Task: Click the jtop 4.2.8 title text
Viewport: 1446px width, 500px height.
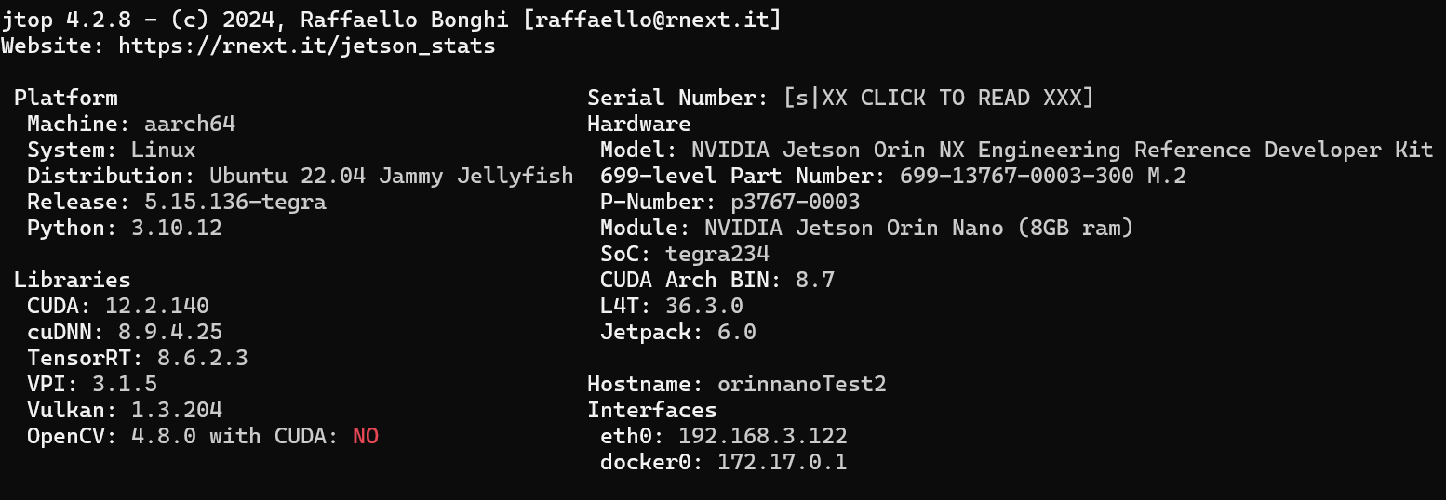Action: pos(65,20)
